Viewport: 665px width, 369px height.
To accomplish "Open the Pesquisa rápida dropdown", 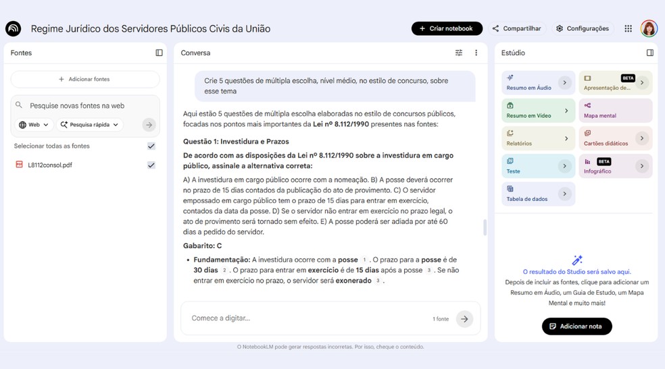I will pyautogui.click(x=89, y=125).
